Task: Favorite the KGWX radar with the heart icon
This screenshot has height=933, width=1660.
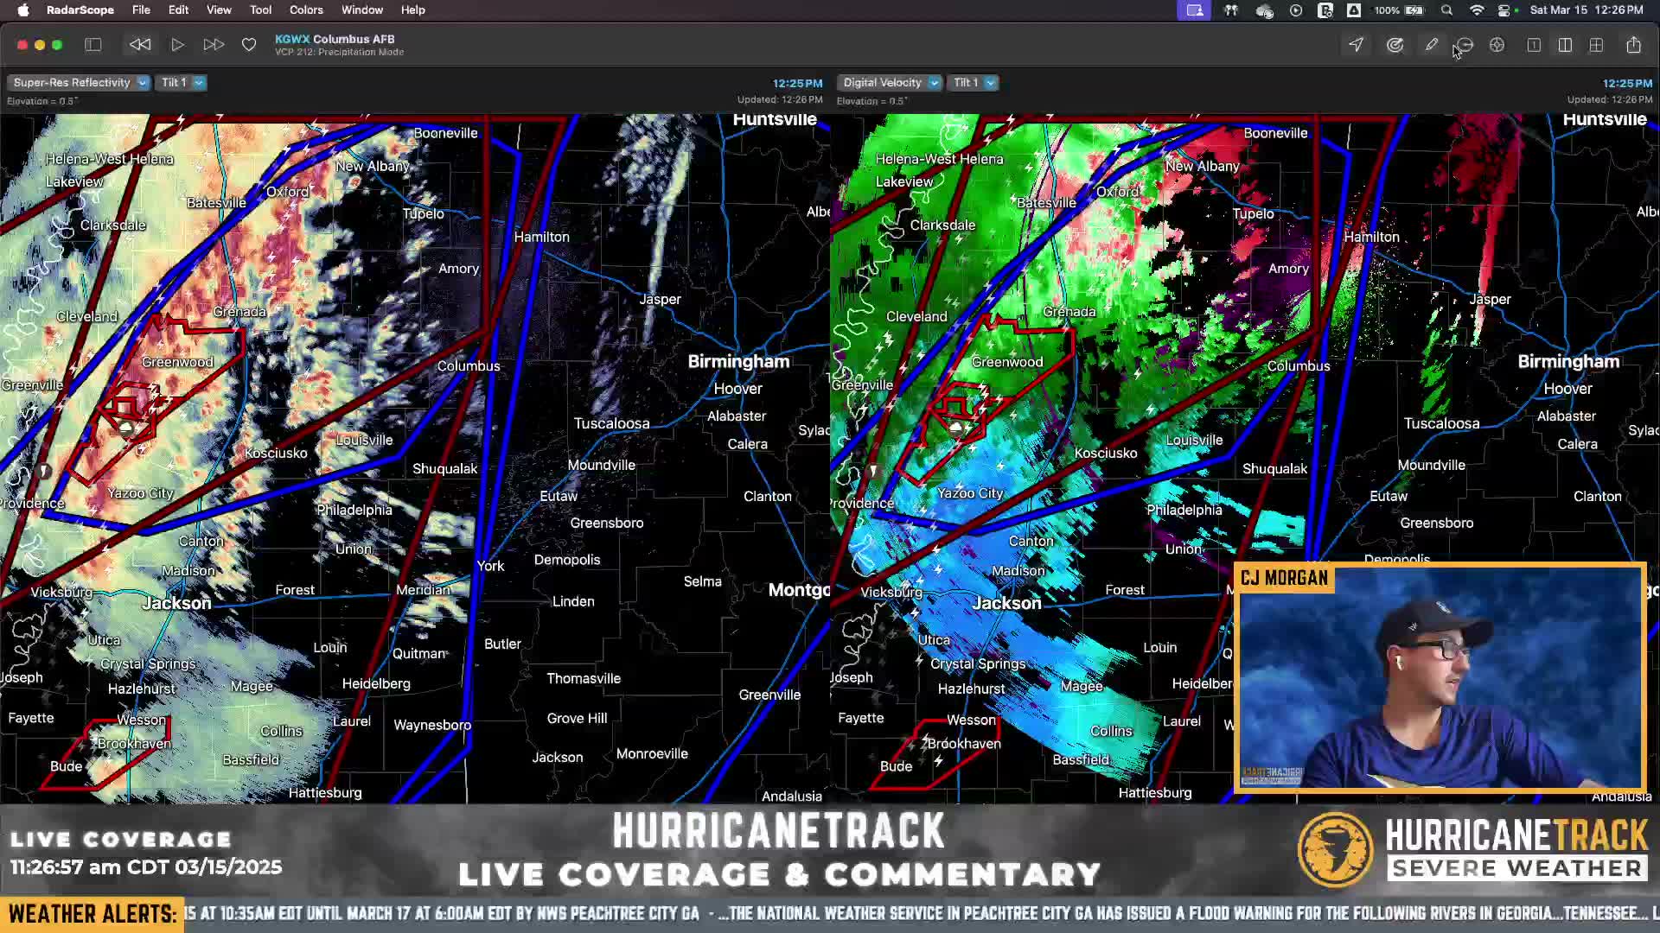Action: [x=249, y=45]
